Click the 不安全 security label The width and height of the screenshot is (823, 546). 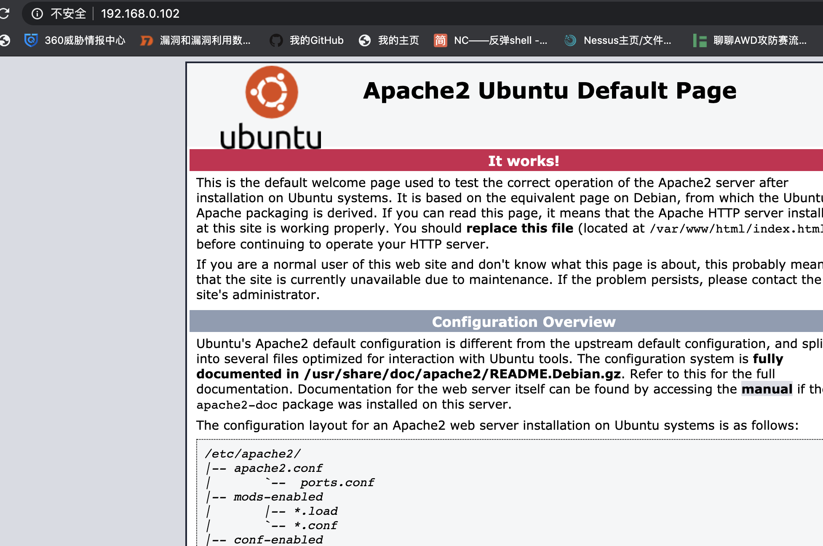(x=68, y=14)
